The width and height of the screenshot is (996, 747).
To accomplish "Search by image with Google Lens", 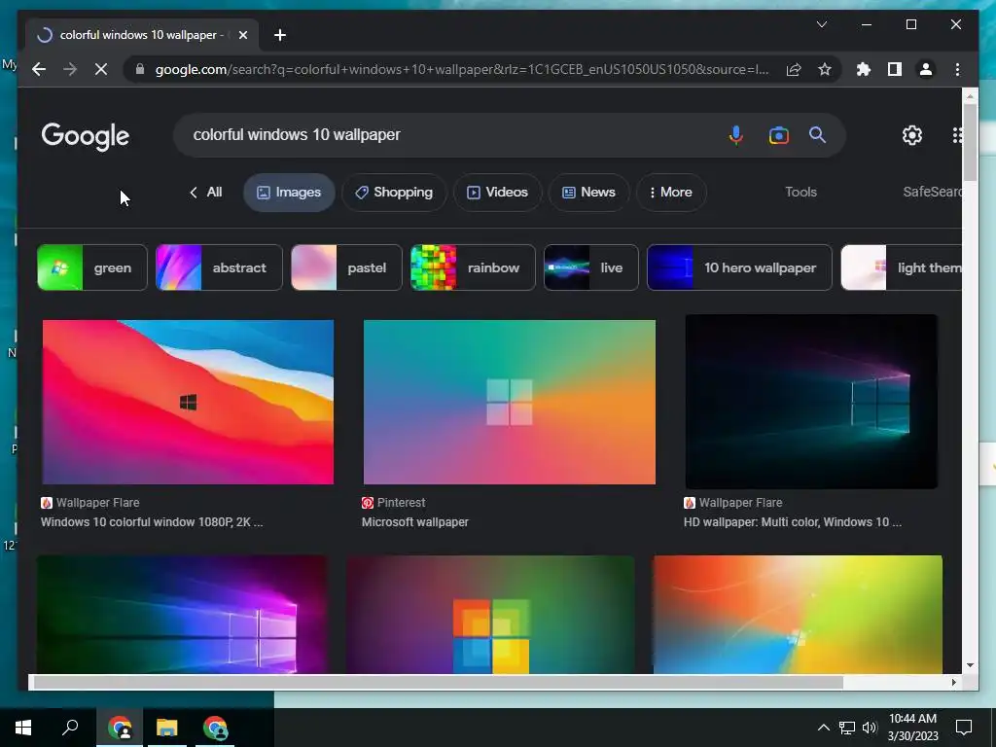I will coord(778,134).
